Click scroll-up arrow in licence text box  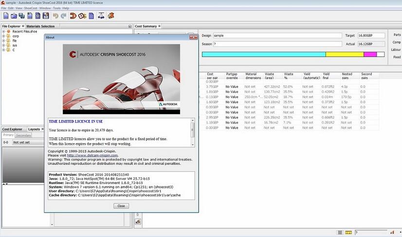click(x=193, y=120)
